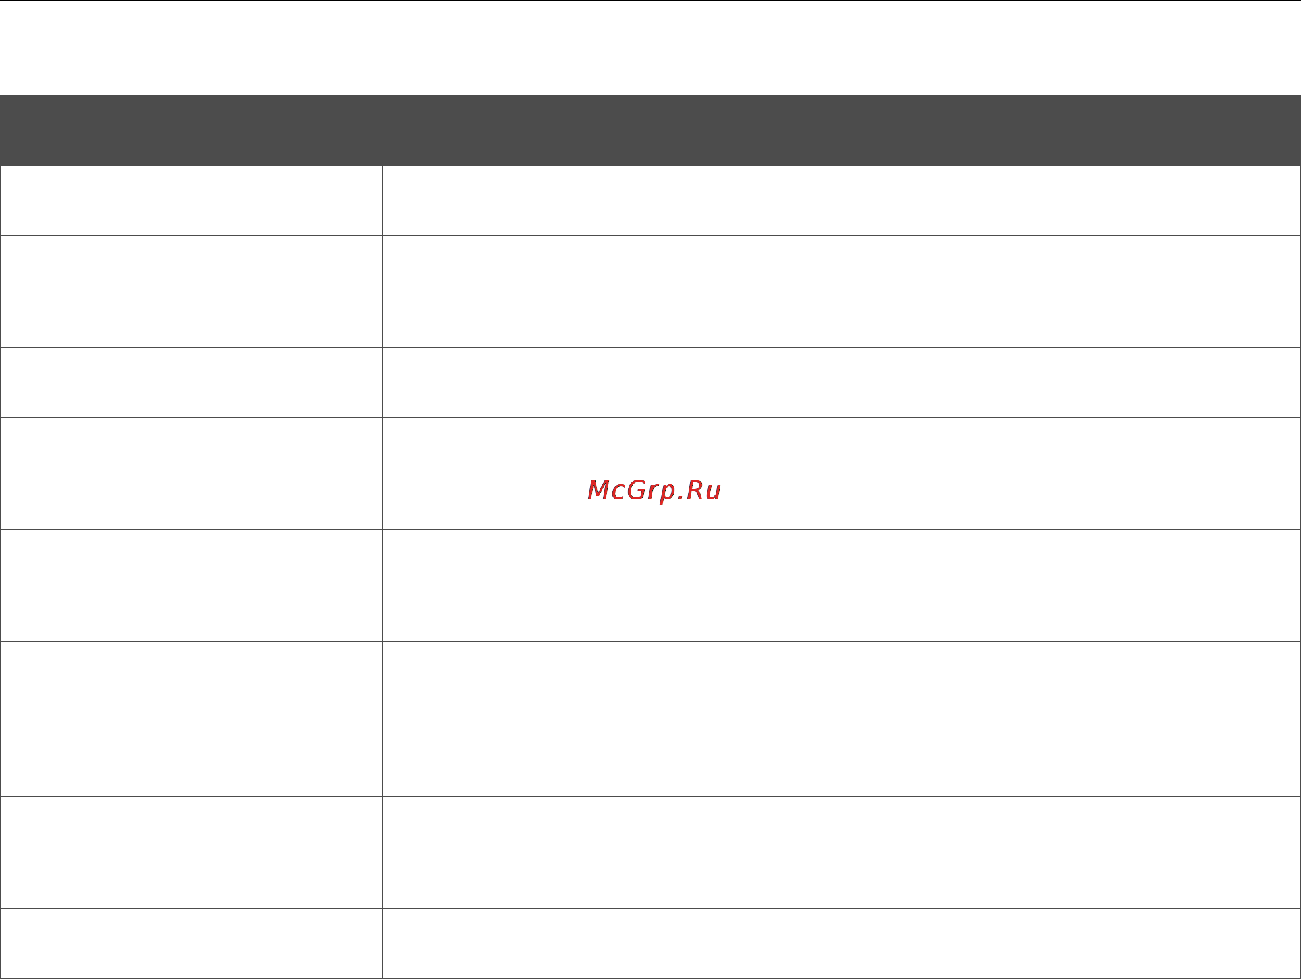Screen dimensions: 1301x979
Task: Click the third row's right cell
Action: pyautogui.click(x=841, y=383)
